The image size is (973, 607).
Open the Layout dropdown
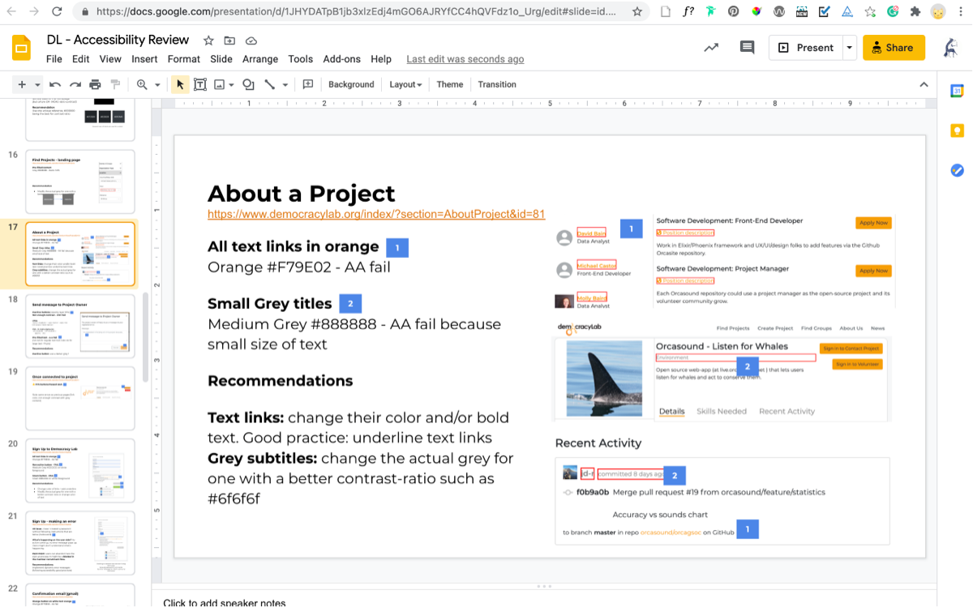point(405,84)
